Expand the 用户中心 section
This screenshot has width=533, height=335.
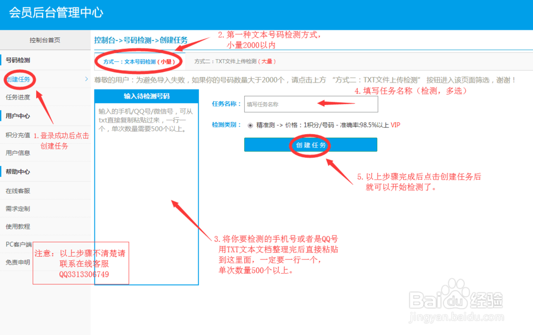(19, 116)
